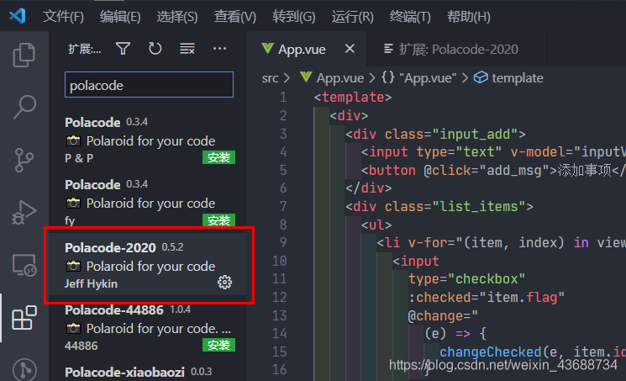Click the <template> tag on line 1
The width and height of the screenshot is (626, 381).
(x=353, y=98)
